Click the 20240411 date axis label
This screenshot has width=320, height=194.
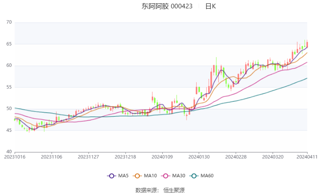coord(307,157)
